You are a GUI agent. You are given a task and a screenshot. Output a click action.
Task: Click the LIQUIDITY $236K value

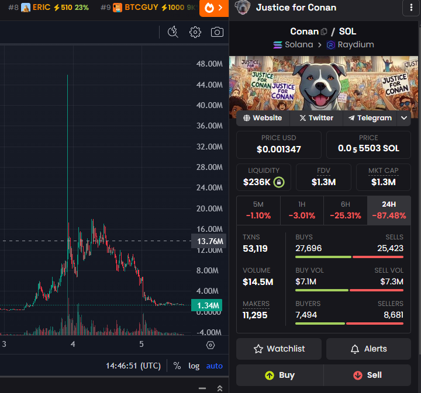(257, 182)
